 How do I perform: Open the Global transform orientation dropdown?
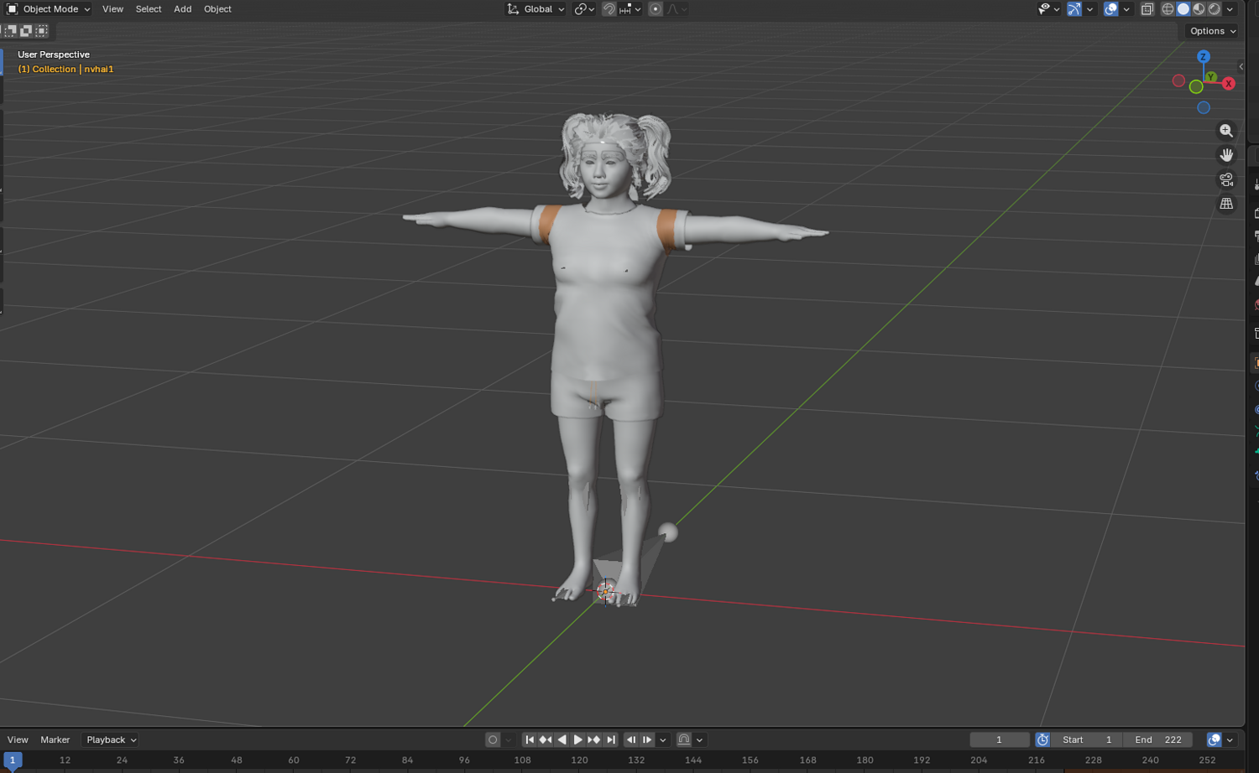(x=535, y=9)
